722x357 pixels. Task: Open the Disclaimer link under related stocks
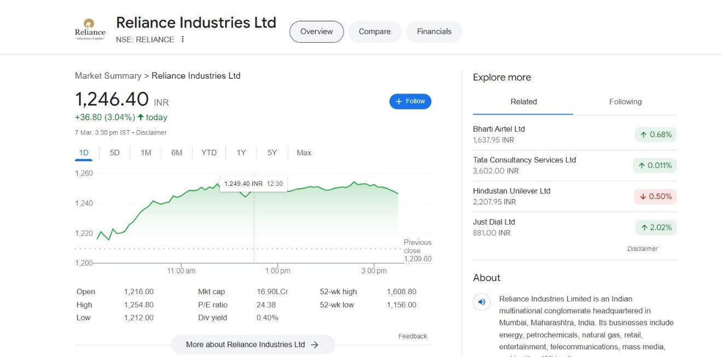click(x=643, y=249)
